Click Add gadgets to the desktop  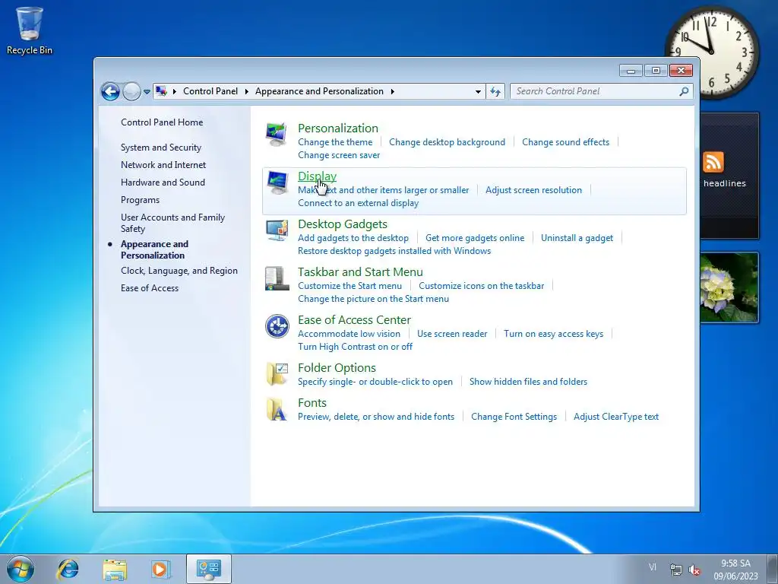(353, 238)
